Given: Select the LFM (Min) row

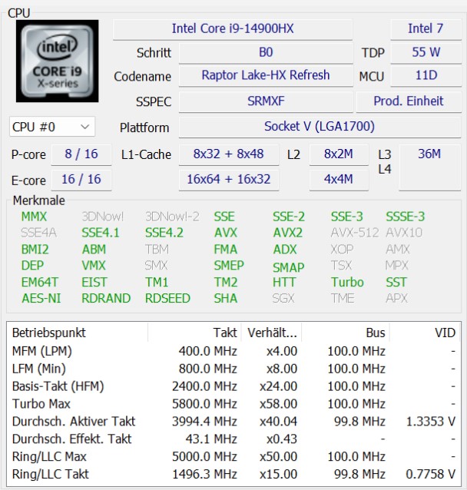Looking at the screenshot, I should (x=233, y=369).
